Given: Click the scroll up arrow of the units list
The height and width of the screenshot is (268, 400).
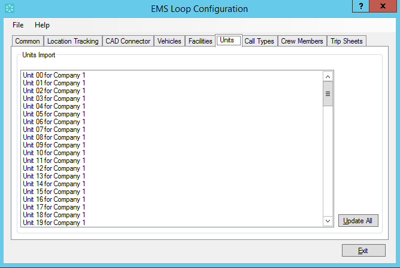Looking at the screenshot, I should click(328, 76).
